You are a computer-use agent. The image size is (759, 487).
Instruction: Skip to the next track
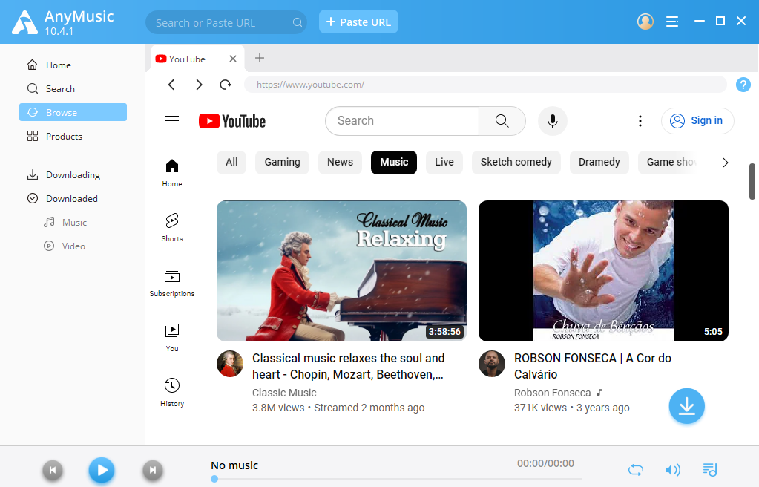[153, 470]
